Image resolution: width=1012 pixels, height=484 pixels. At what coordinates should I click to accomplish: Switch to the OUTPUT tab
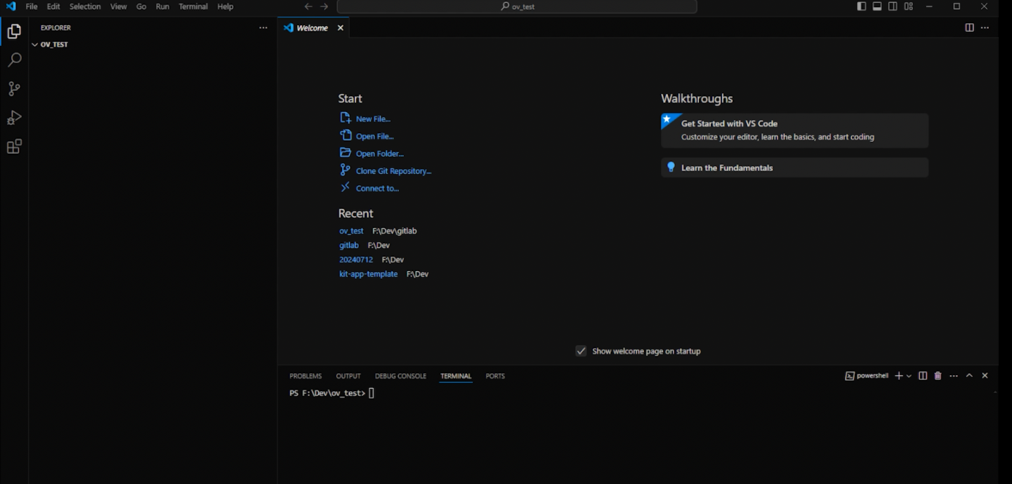click(x=348, y=376)
